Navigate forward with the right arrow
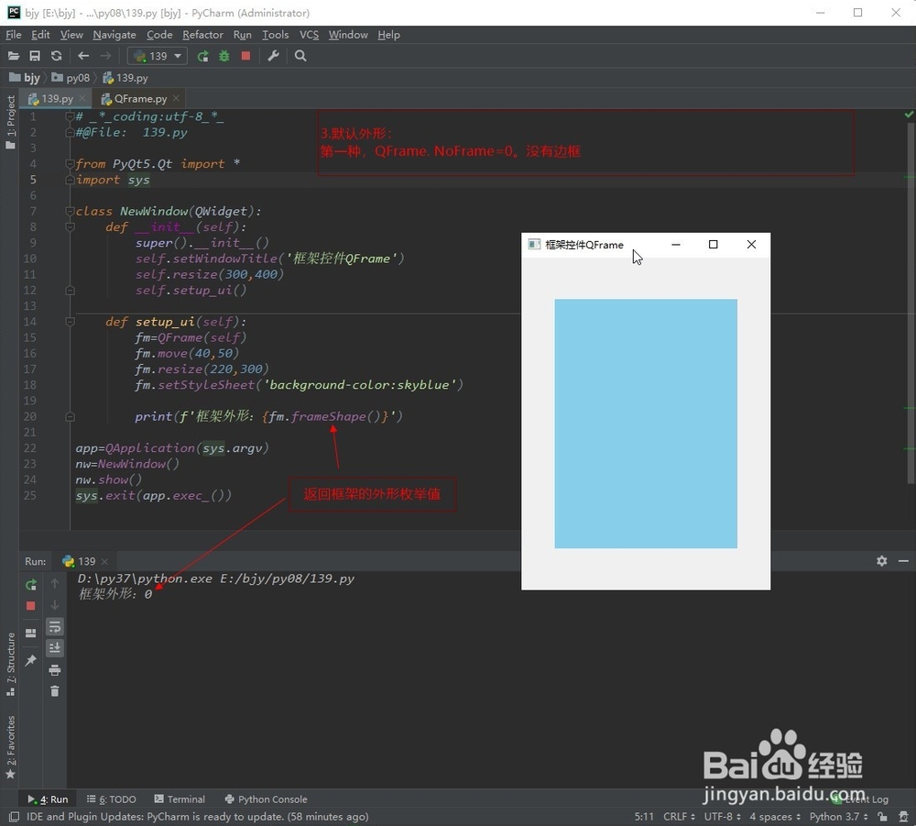916x826 pixels. pyautogui.click(x=105, y=56)
